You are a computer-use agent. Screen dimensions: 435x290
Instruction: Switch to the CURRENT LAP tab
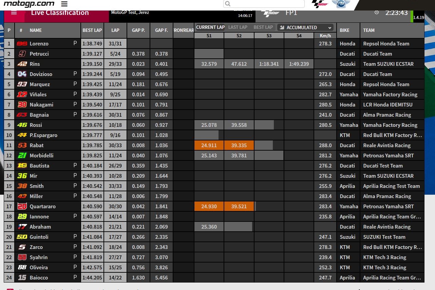pyautogui.click(x=210, y=27)
